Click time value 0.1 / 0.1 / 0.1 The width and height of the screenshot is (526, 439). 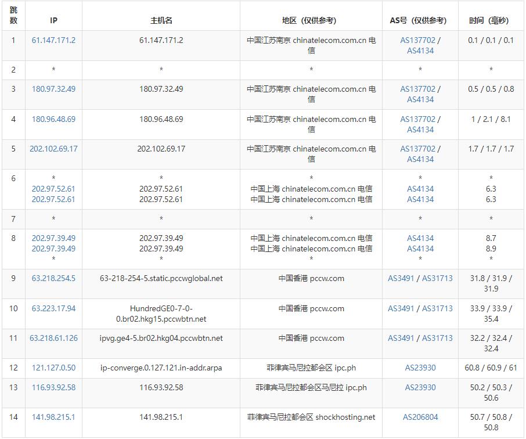[491, 40]
